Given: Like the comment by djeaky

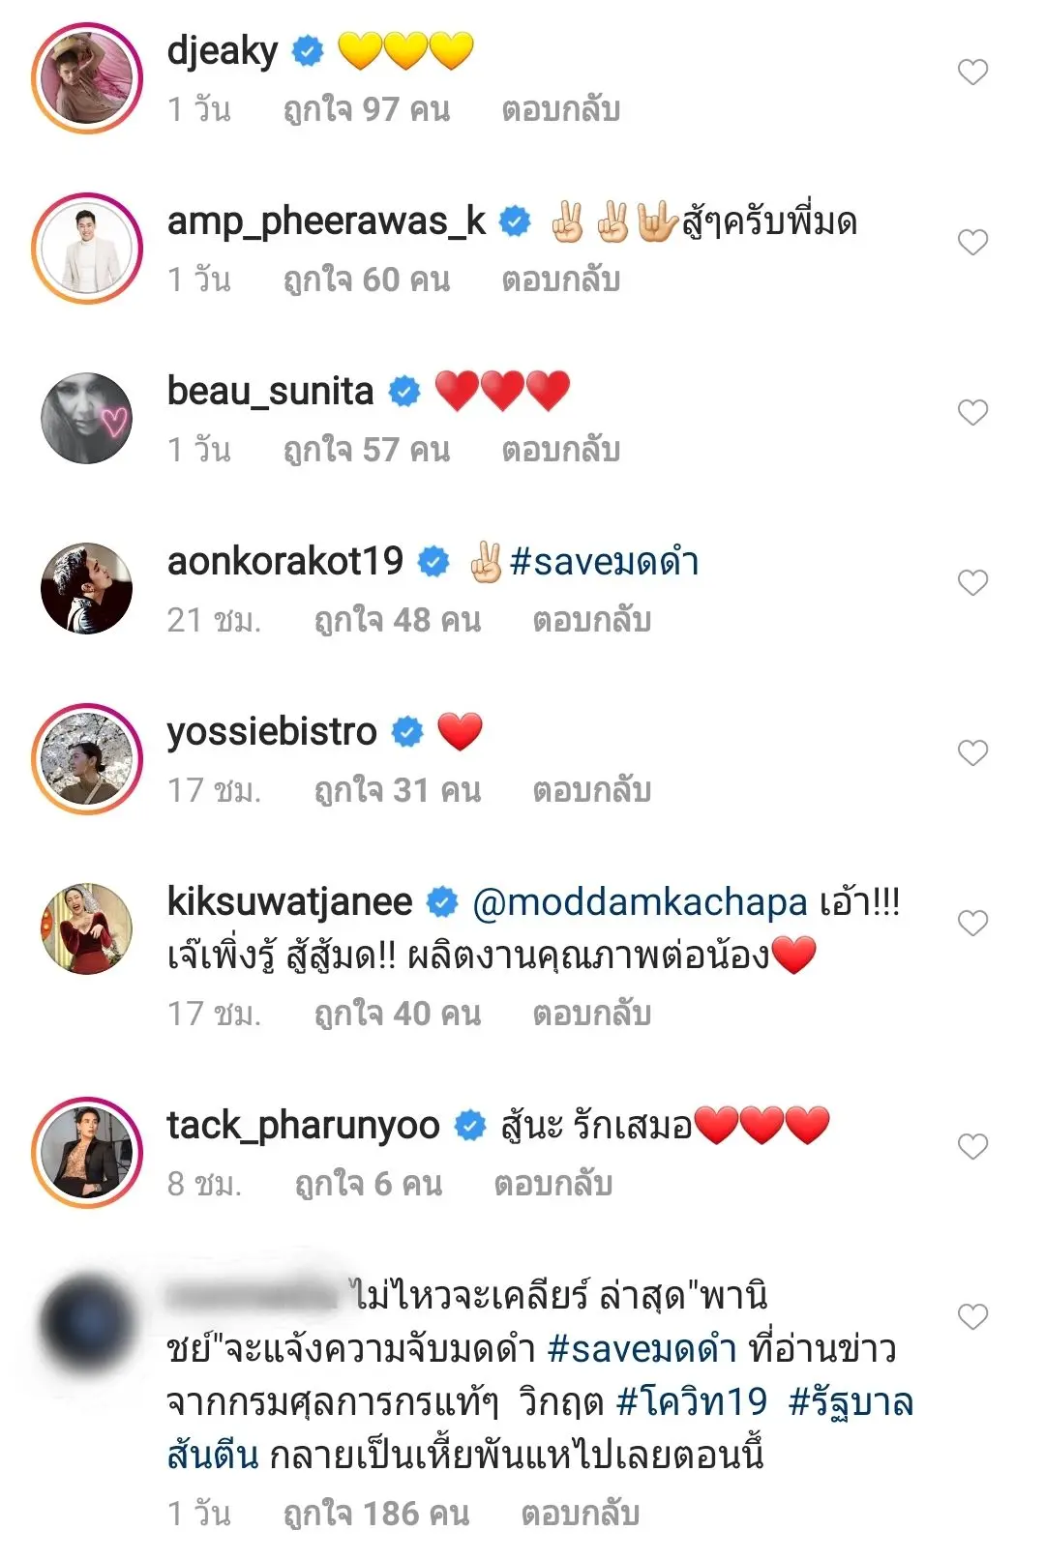Looking at the screenshot, I should click(x=972, y=73).
